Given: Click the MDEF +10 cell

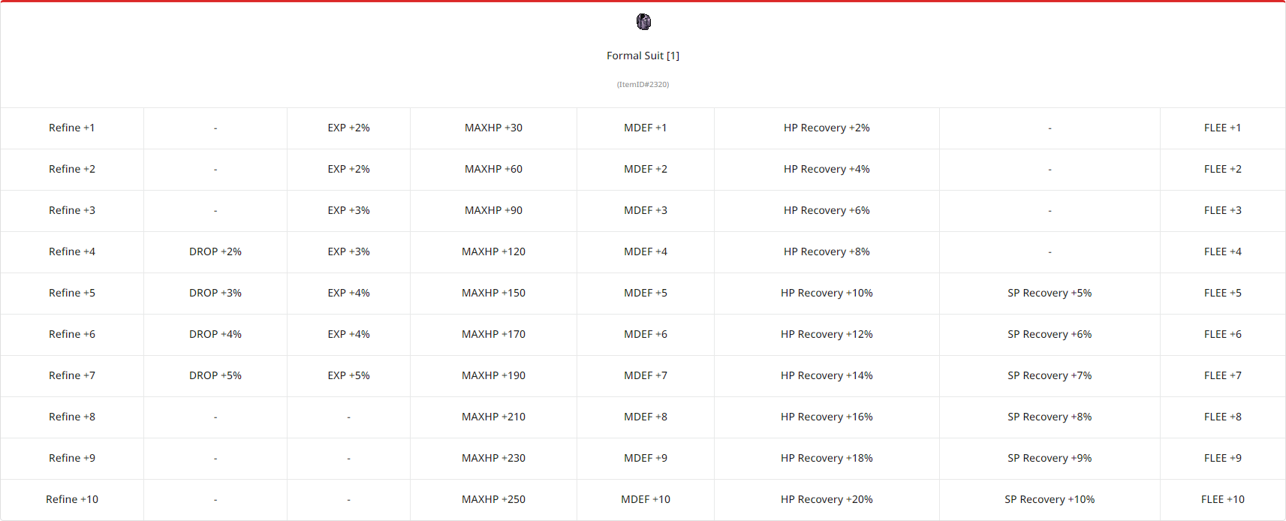Looking at the screenshot, I should 646,499.
